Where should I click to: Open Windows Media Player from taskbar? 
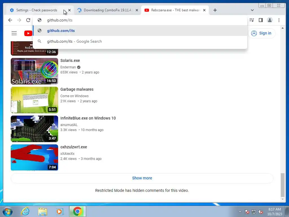pos(60,211)
